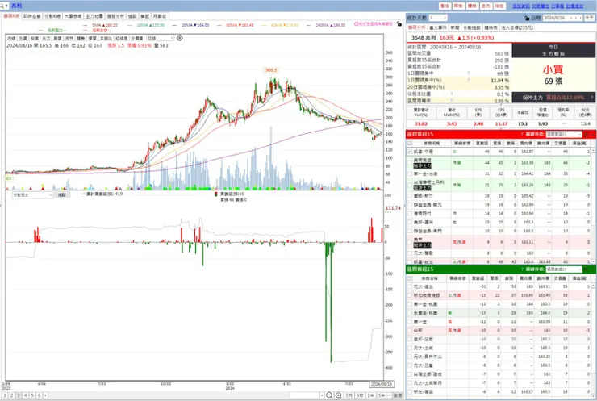Open the 分點進出 dropdown below the chart
This screenshot has height=401, width=597.
click(x=32, y=194)
